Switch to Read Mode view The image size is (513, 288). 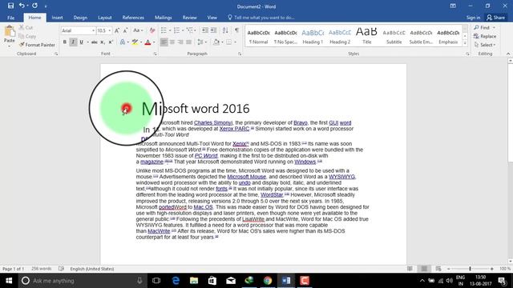[410, 269]
